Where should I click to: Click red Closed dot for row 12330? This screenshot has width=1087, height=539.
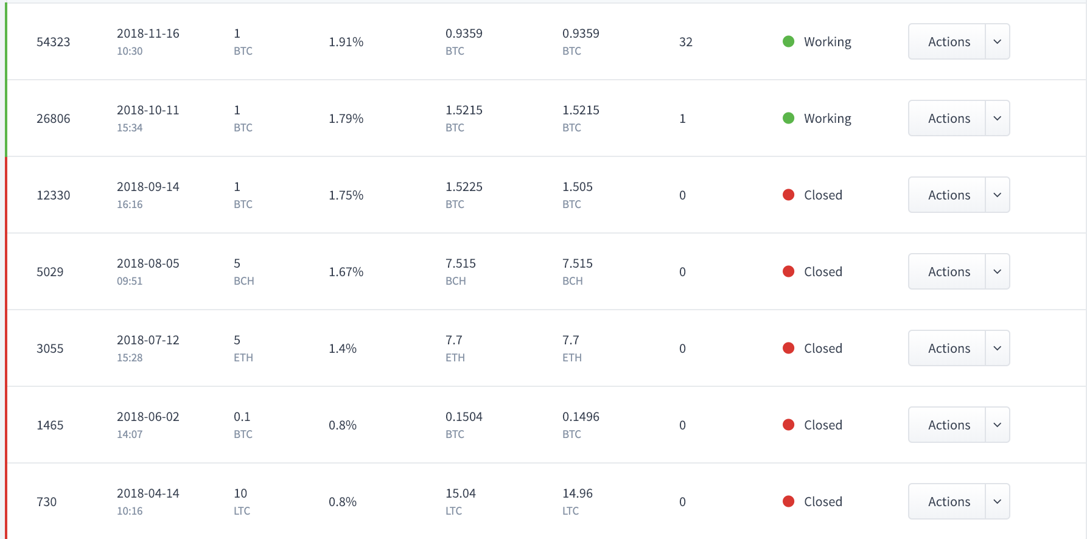tap(788, 195)
